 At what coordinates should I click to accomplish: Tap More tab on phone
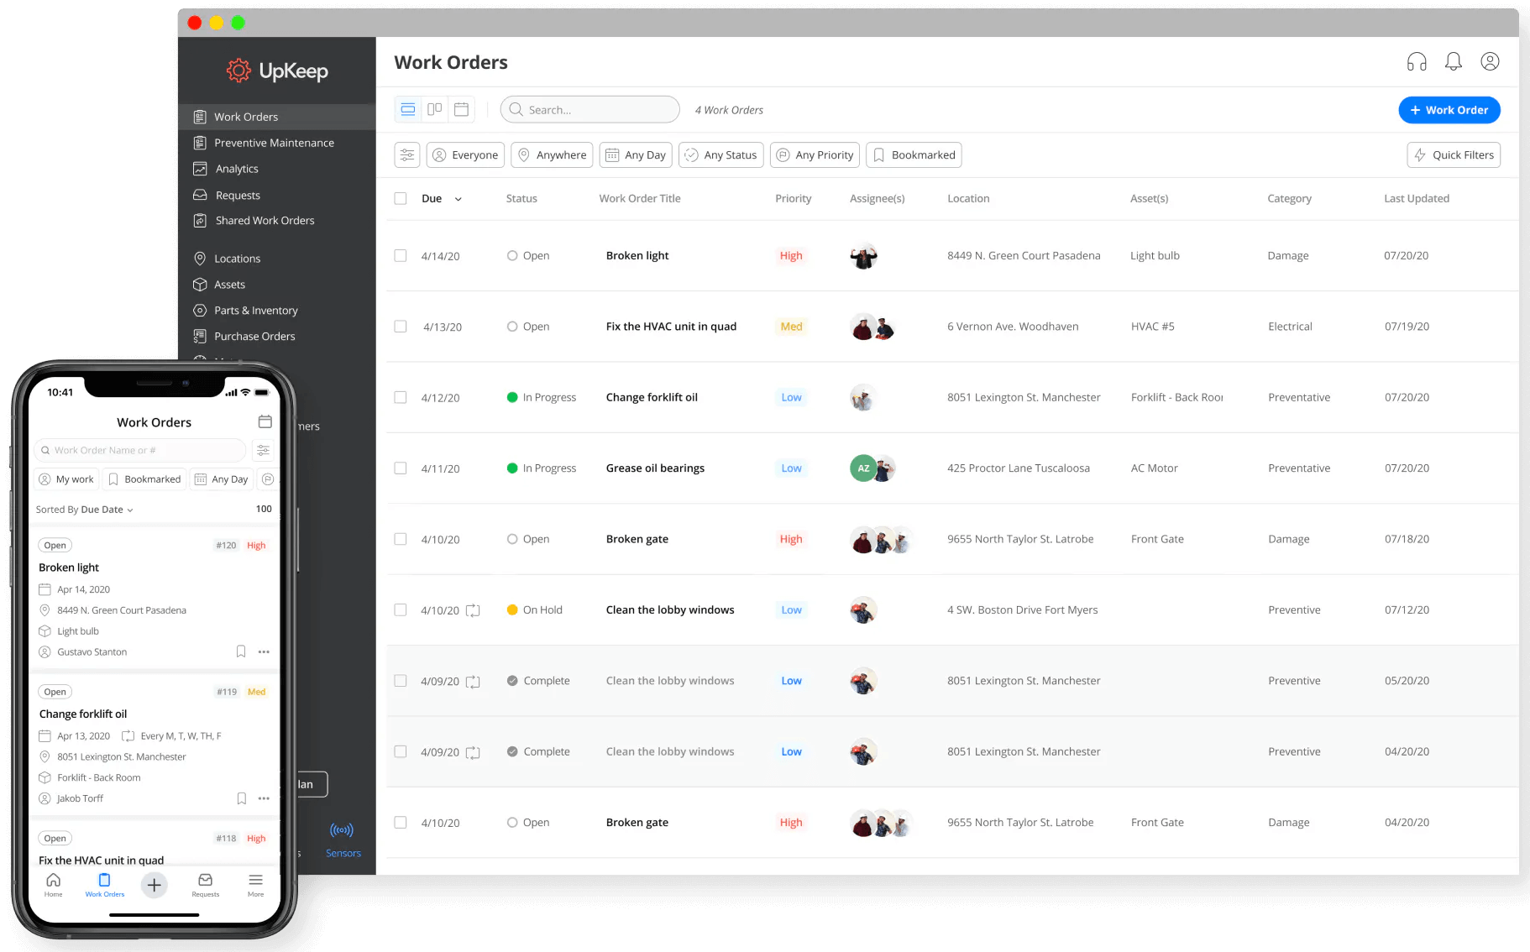[x=256, y=885]
